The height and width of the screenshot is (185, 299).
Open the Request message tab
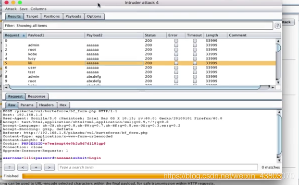click(x=15, y=96)
